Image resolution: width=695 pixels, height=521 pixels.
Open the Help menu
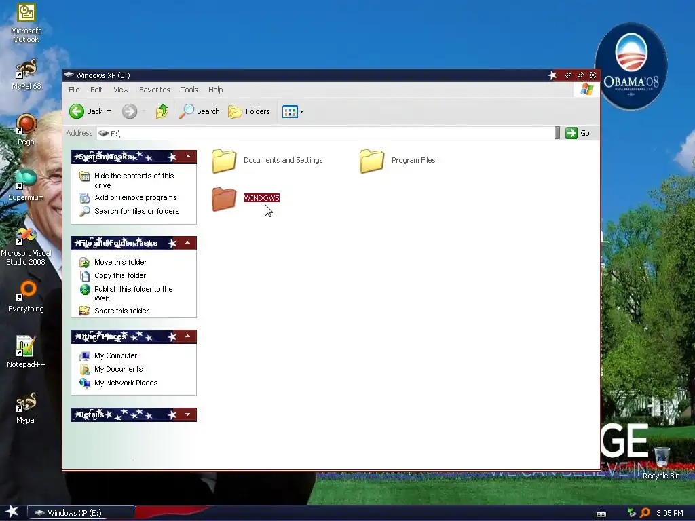click(215, 90)
